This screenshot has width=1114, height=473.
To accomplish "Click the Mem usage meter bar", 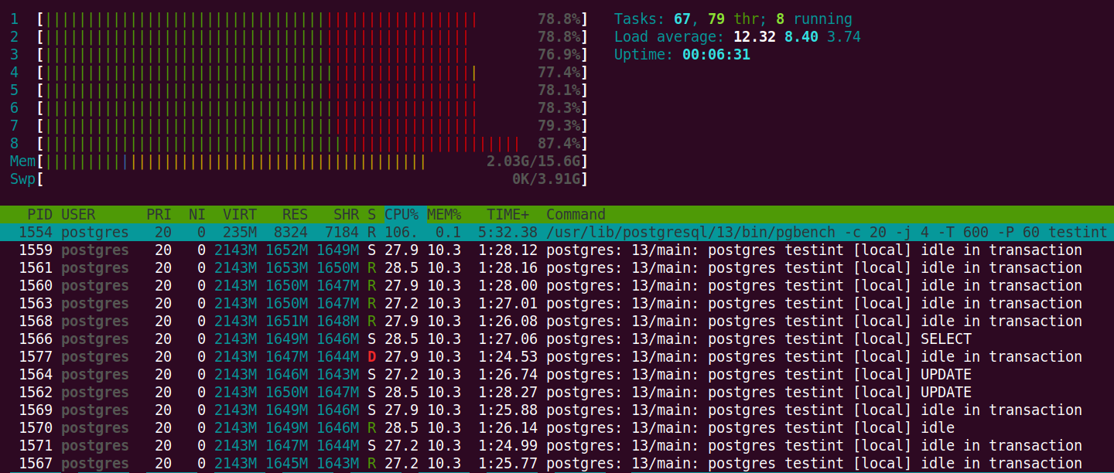I will click(x=312, y=161).
